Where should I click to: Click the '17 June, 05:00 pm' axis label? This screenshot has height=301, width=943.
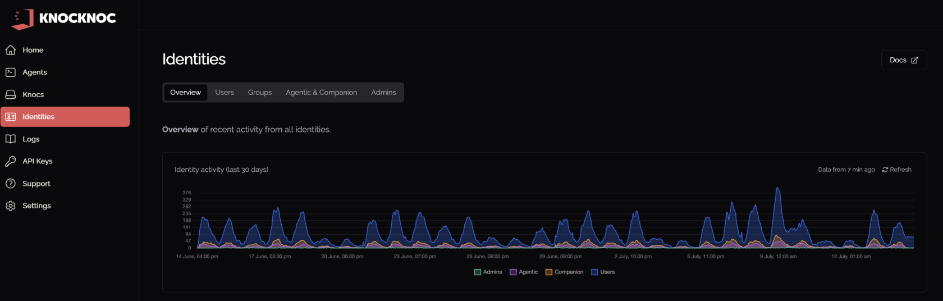269,257
